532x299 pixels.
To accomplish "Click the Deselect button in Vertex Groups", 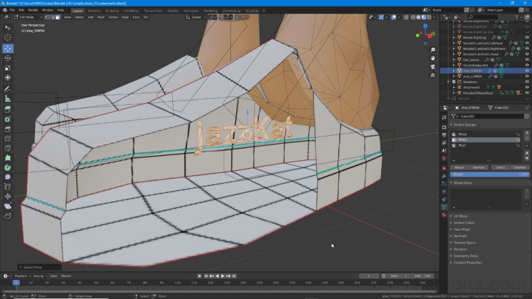I will 519,167.
